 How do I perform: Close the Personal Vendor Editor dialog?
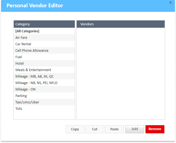pos(170,3)
